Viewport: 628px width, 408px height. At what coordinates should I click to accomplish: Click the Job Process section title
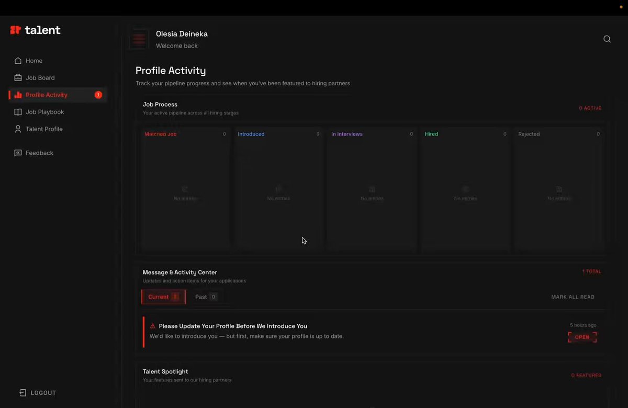click(x=160, y=105)
